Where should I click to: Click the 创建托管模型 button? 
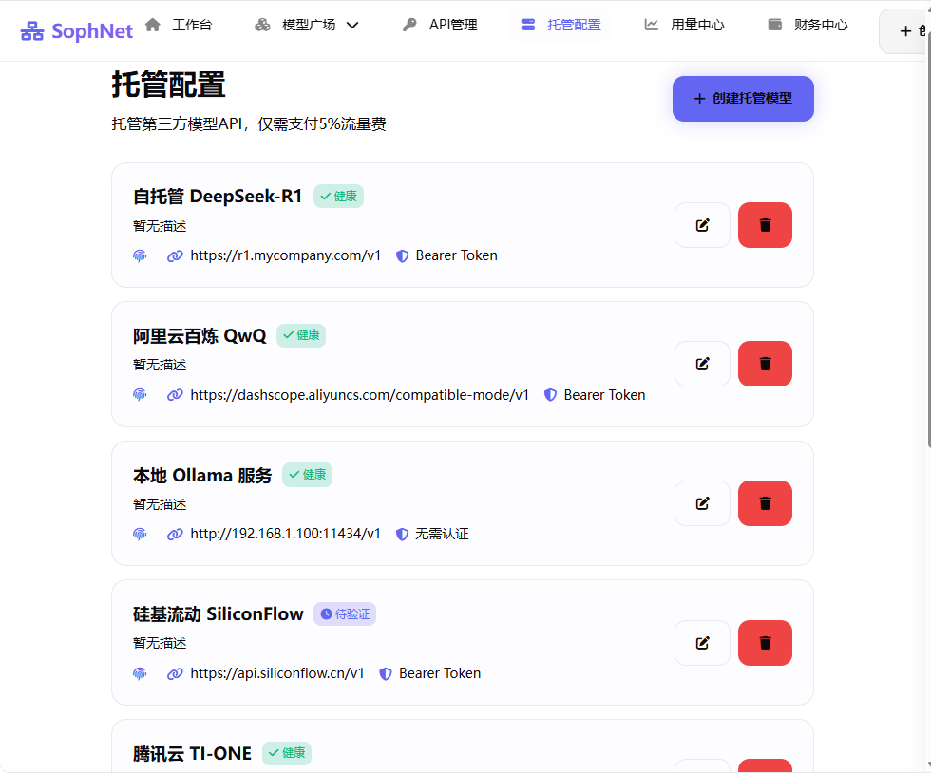tap(743, 98)
